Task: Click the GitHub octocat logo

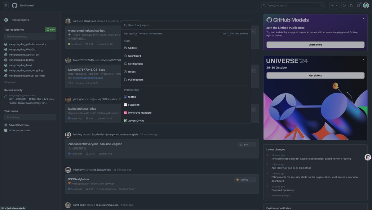Action: [x=15, y=5]
